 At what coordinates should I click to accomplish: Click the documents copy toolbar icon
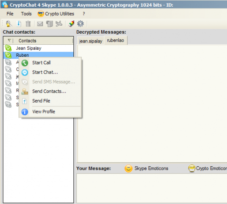point(49,24)
